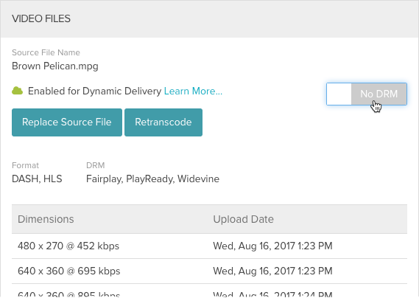The width and height of the screenshot is (419, 298).
Task: Click the Replace Source File button
Action: (x=67, y=122)
